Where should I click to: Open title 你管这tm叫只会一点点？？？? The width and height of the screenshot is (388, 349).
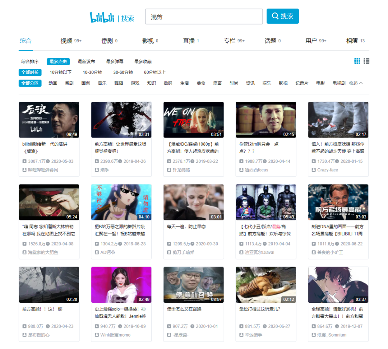pos(259,148)
